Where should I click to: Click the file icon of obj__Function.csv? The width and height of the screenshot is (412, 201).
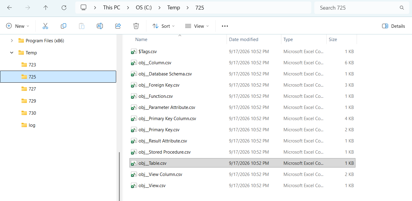133,96
